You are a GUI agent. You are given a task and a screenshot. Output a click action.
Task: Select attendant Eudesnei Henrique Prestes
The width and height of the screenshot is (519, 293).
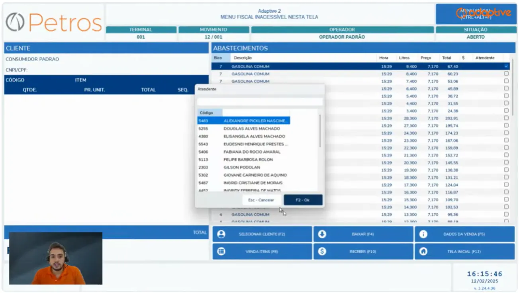pos(243,144)
